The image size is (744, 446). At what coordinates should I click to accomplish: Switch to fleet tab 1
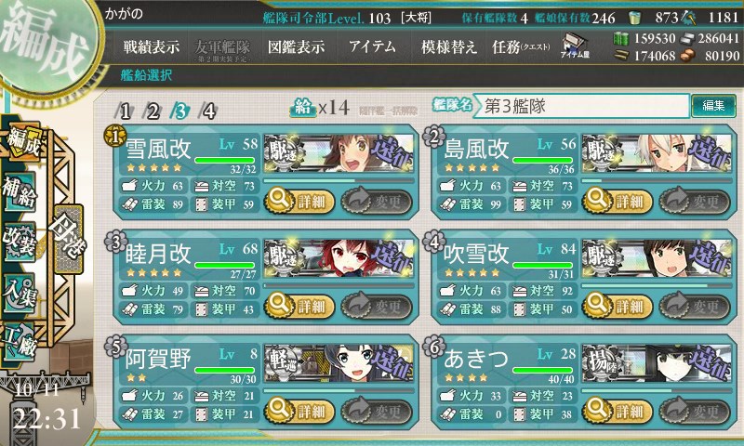coord(125,111)
